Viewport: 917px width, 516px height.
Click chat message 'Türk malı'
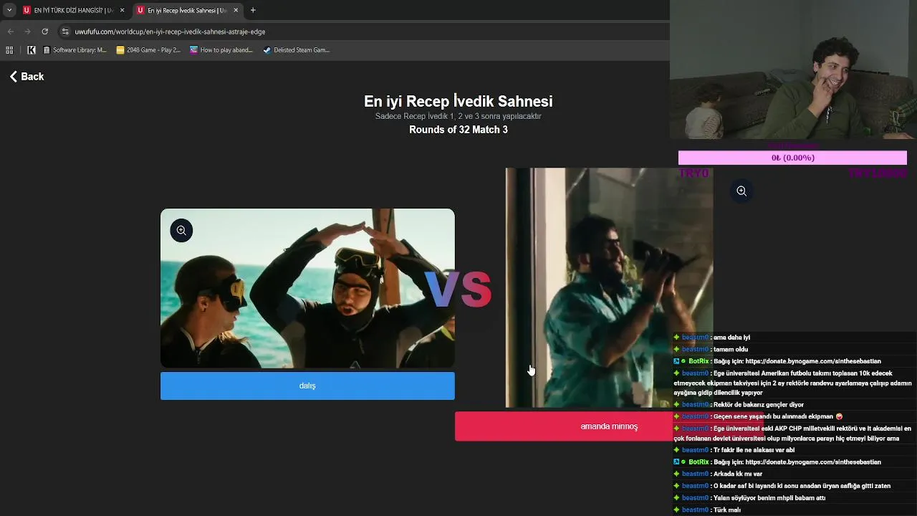[726, 510]
